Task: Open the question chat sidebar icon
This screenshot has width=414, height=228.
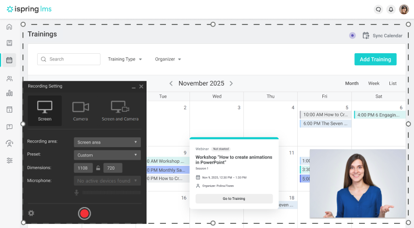Action: tap(9, 127)
